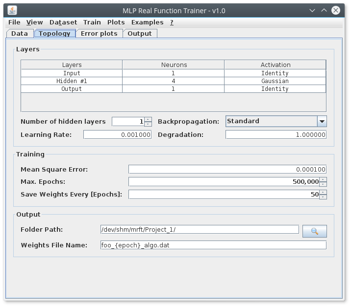Click the Output row neurons cell
The width and height of the screenshot is (351, 307).
(174, 89)
